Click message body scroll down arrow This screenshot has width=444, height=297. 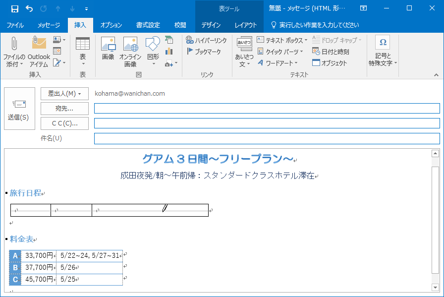[x=435, y=288]
